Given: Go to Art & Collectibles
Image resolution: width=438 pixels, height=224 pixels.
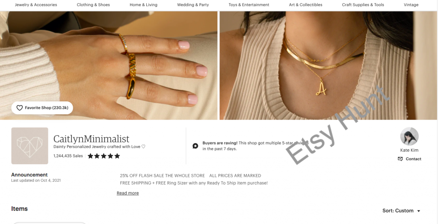Looking at the screenshot, I should [305, 5].
